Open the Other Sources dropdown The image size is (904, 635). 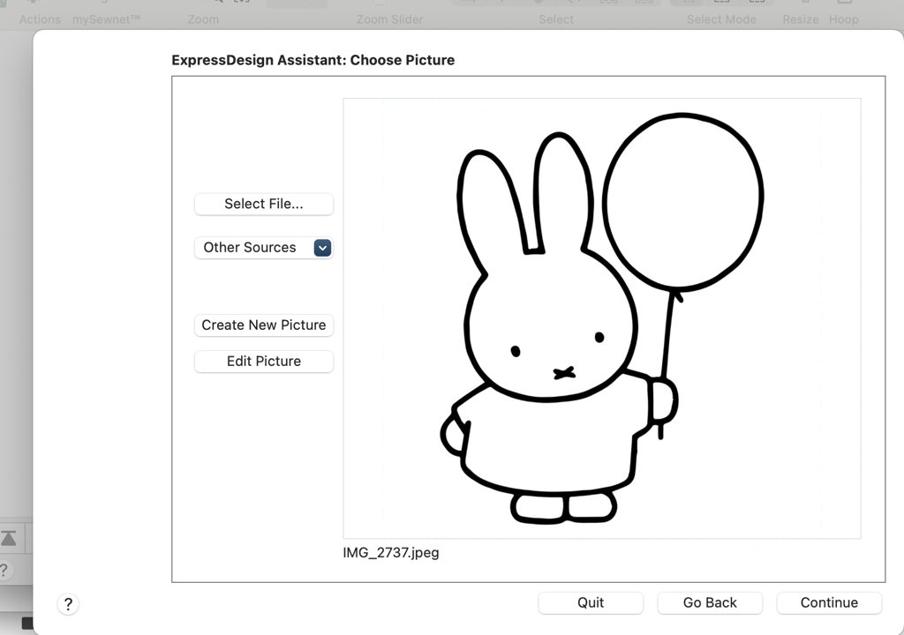tap(263, 248)
